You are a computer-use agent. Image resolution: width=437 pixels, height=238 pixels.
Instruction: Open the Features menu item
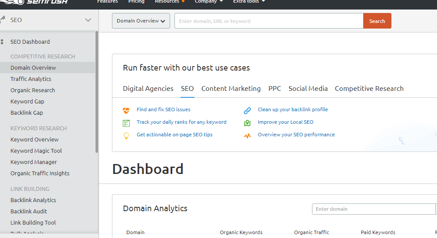pos(107,1)
